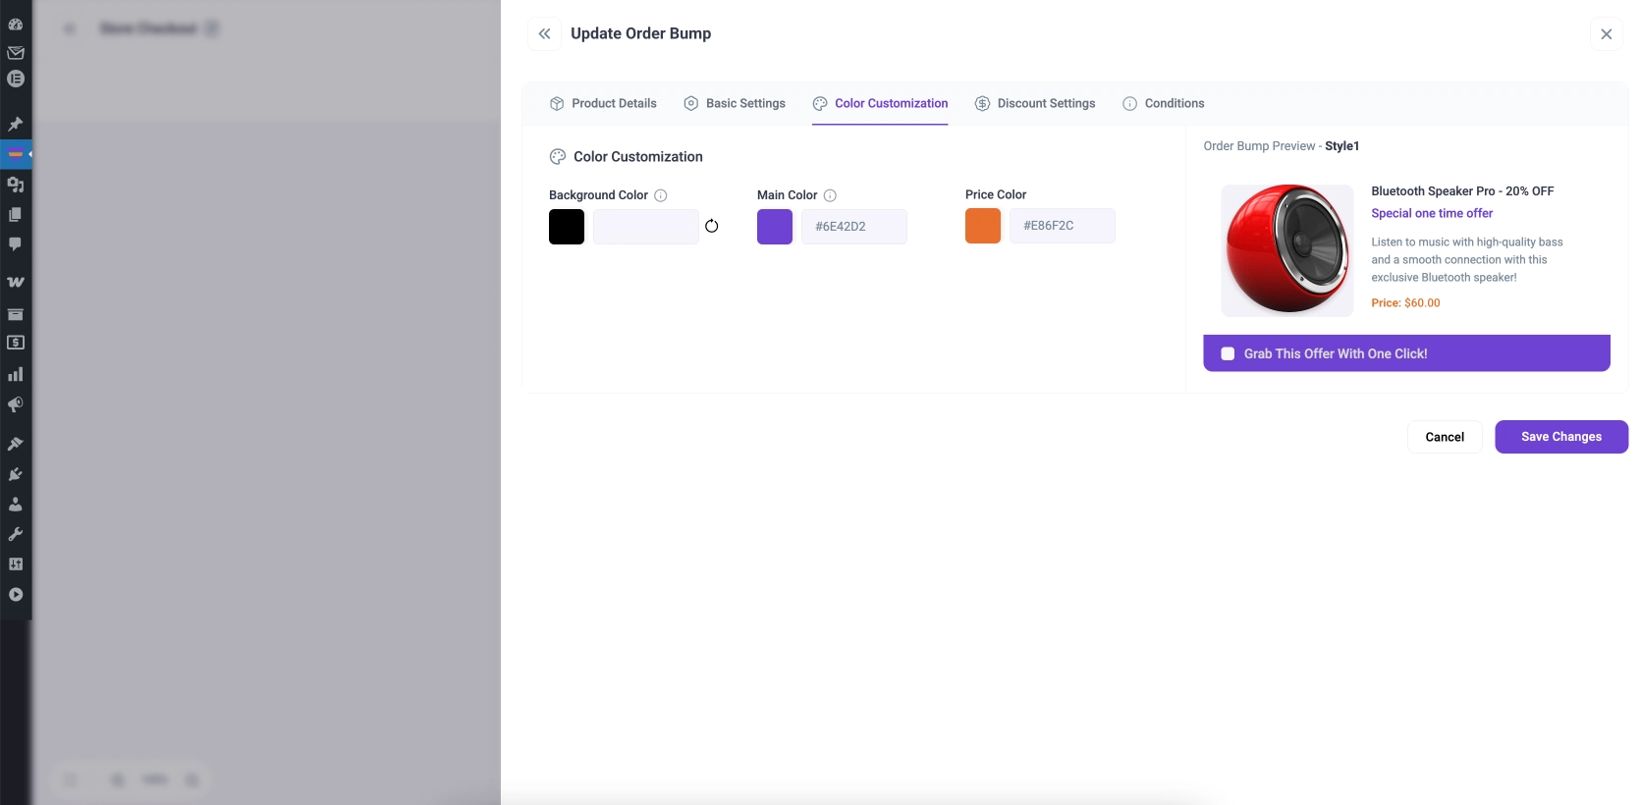The width and height of the screenshot is (1640, 805).
Task: Go to the Conditions tab
Action: pos(1164,103)
